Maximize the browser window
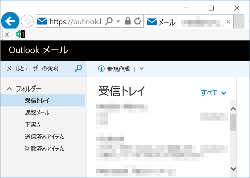 (211, 8)
